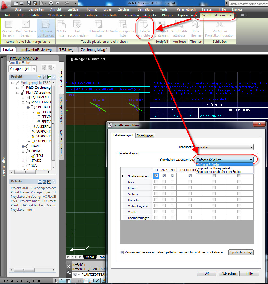Click the Open folder icon in quick access toolbar
This screenshot has height=284, width=268.
22,3
